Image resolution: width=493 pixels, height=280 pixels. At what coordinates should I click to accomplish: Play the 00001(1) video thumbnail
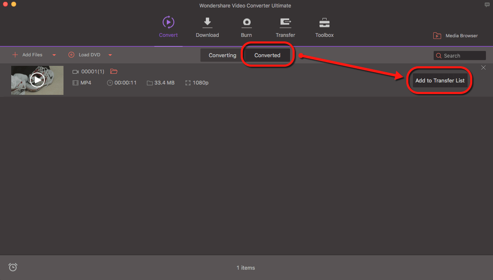37,80
